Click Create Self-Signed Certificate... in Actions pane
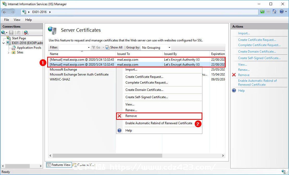 point(259,58)
